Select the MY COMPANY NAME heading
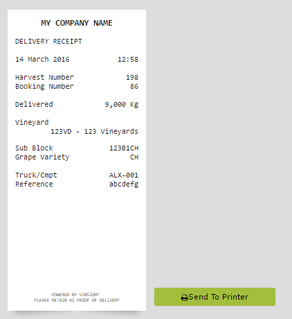 pos(77,23)
